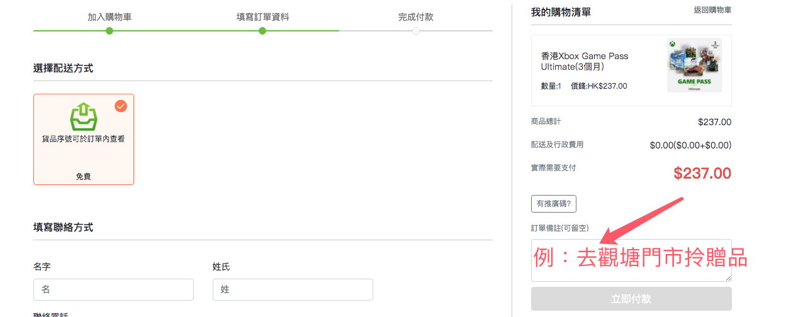Select the 貨品序號可於訂單內查看 delivery card

pyautogui.click(x=84, y=140)
